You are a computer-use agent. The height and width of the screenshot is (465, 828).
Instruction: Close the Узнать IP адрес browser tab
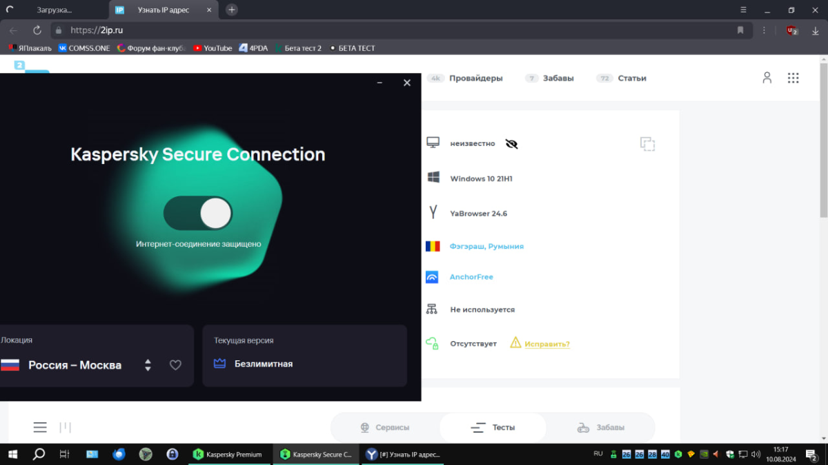click(210, 10)
